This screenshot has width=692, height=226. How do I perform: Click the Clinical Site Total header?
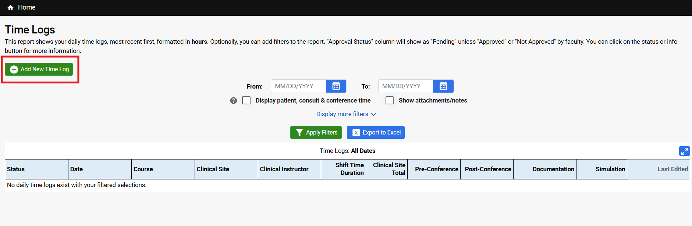click(x=387, y=169)
